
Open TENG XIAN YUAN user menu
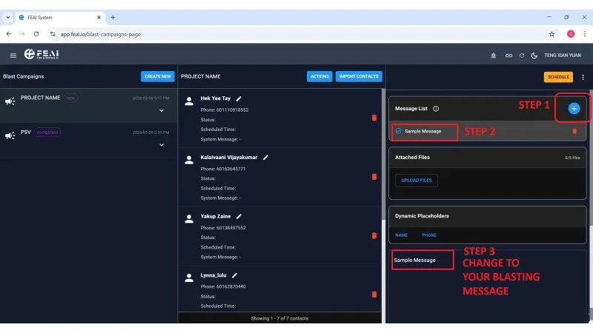pos(563,55)
